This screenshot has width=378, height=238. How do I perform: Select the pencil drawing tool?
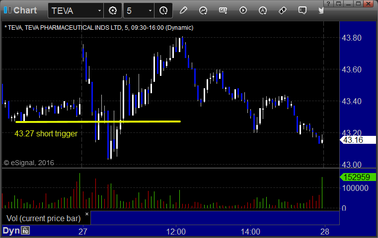(x=183, y=10)
